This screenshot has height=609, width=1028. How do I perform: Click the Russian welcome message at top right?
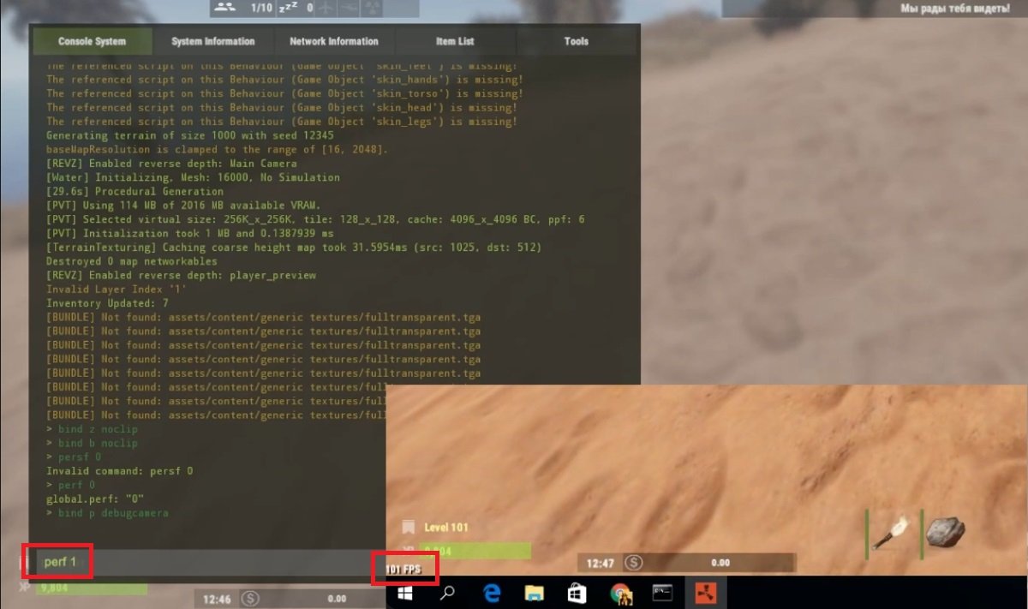click(x=955, y=8)
